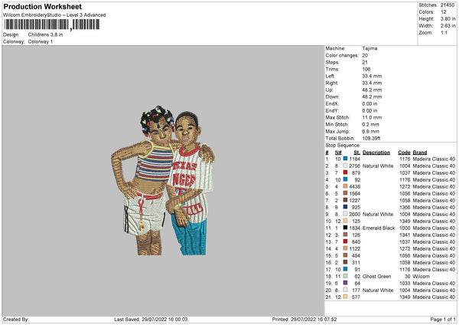Click the white swatch in stop row 2

(x=346, y=166)
